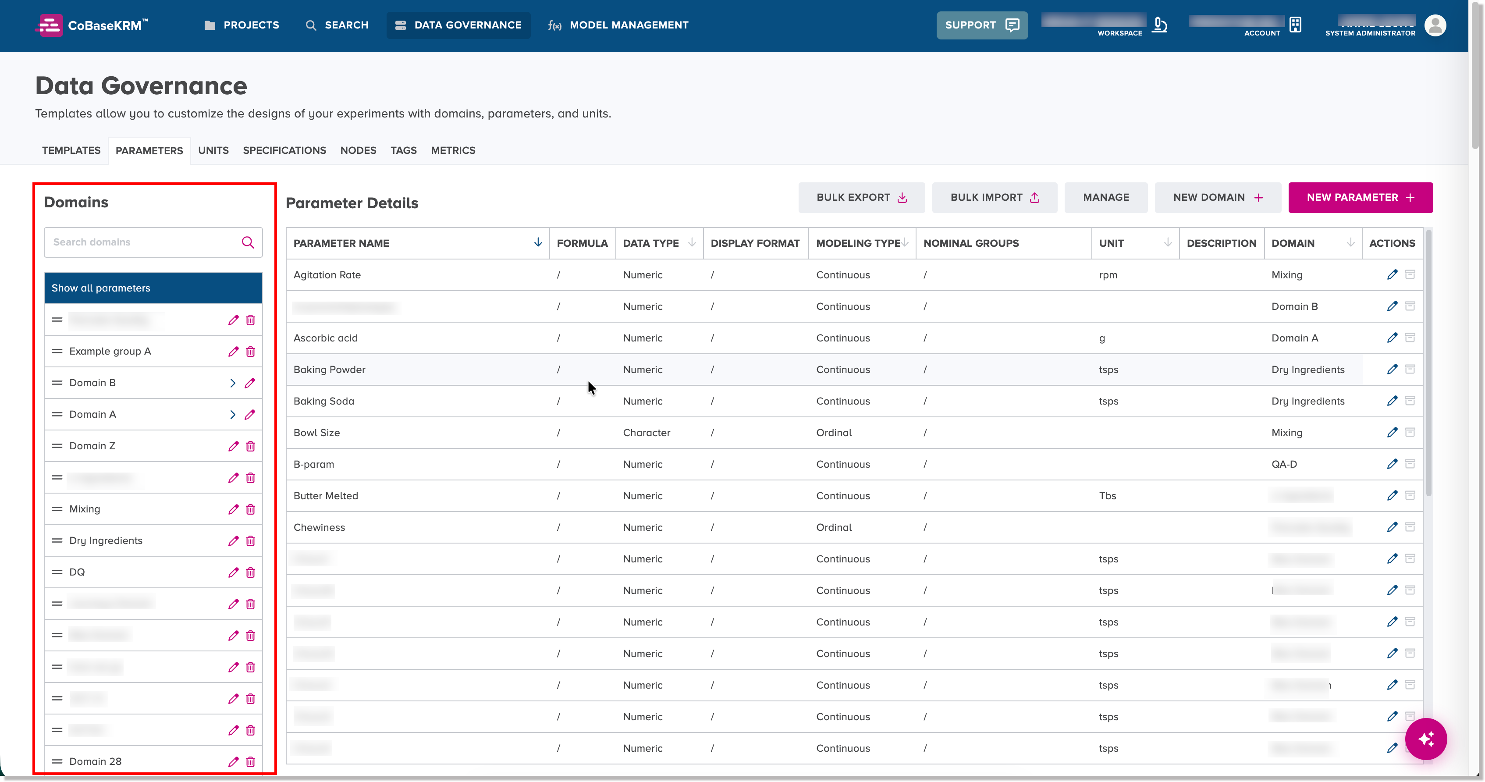Archive the Bowl Size parameter
Image resolution: width=1485 pixels, height=782 pixels.
[x=1410, y=432]
